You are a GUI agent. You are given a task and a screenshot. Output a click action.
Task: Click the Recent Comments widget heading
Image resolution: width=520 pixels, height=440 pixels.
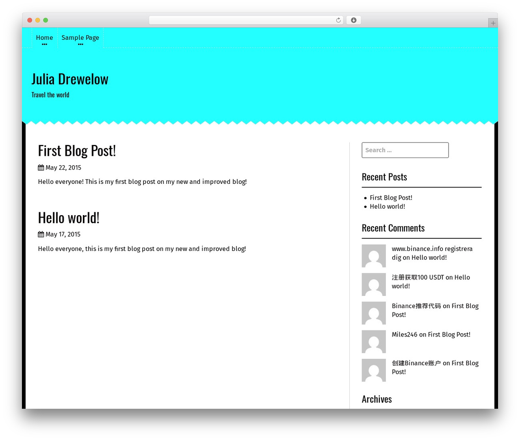[393, 228]
